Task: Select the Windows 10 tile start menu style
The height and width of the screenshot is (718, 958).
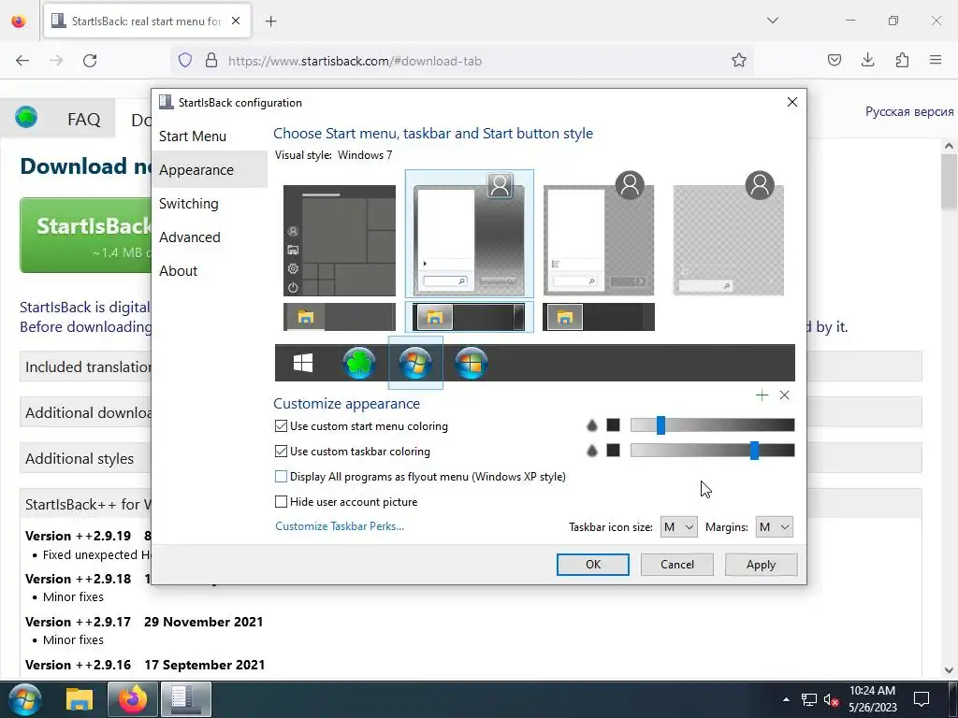Action: [340, 240]
